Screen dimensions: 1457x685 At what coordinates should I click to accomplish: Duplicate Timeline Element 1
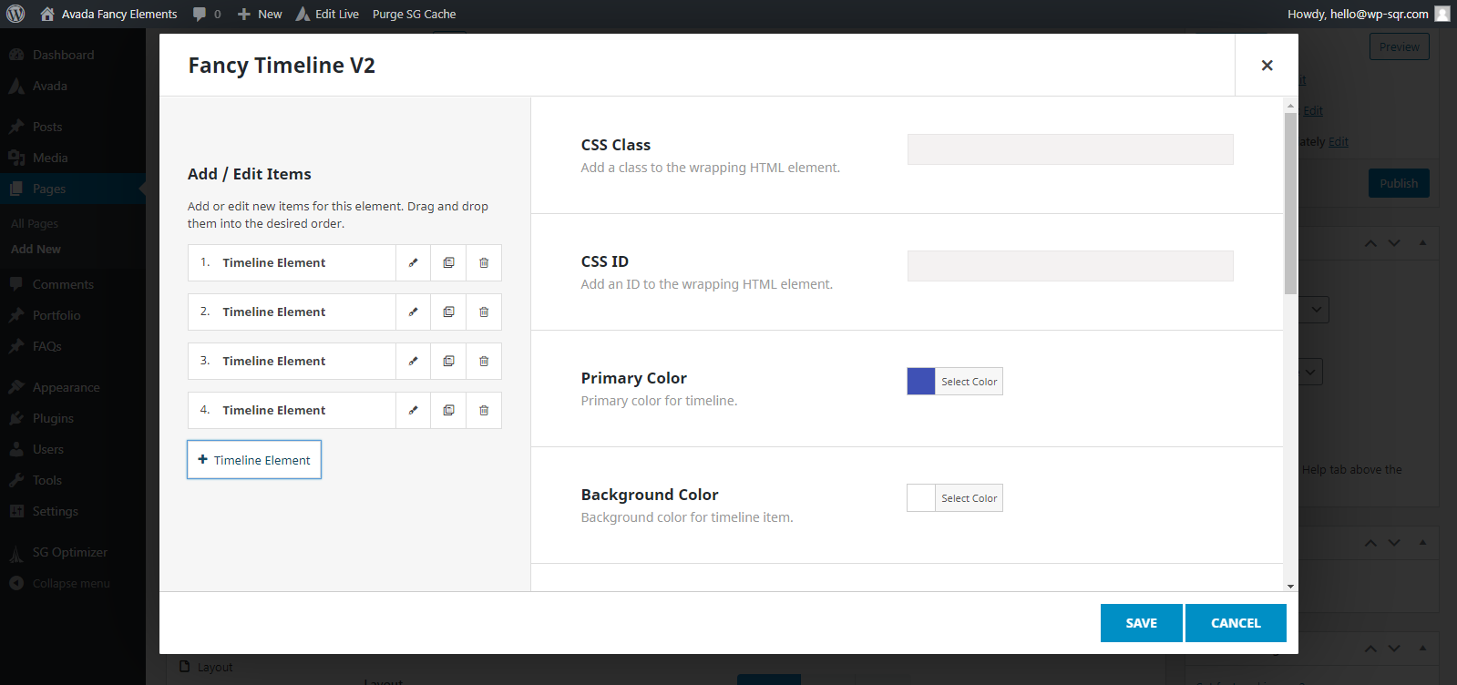(448, 262)
